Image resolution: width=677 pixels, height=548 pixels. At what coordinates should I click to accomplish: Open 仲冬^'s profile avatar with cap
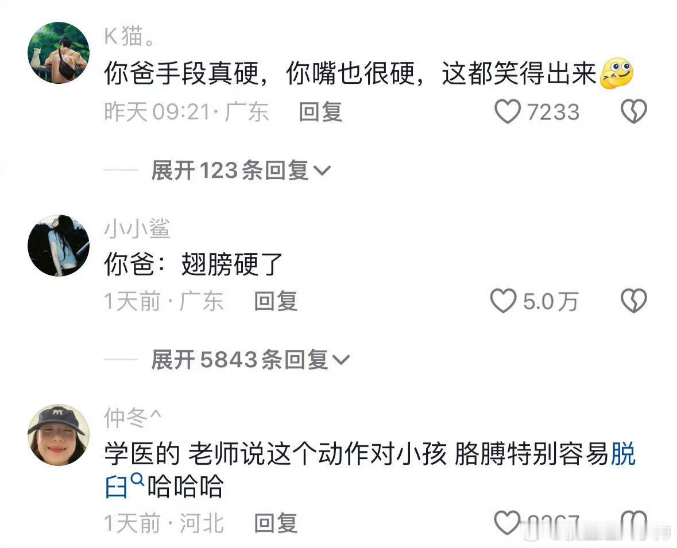(x=59, y=434)
